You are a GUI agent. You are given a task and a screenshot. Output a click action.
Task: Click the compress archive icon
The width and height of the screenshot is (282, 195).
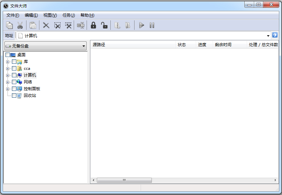(117, 25)
